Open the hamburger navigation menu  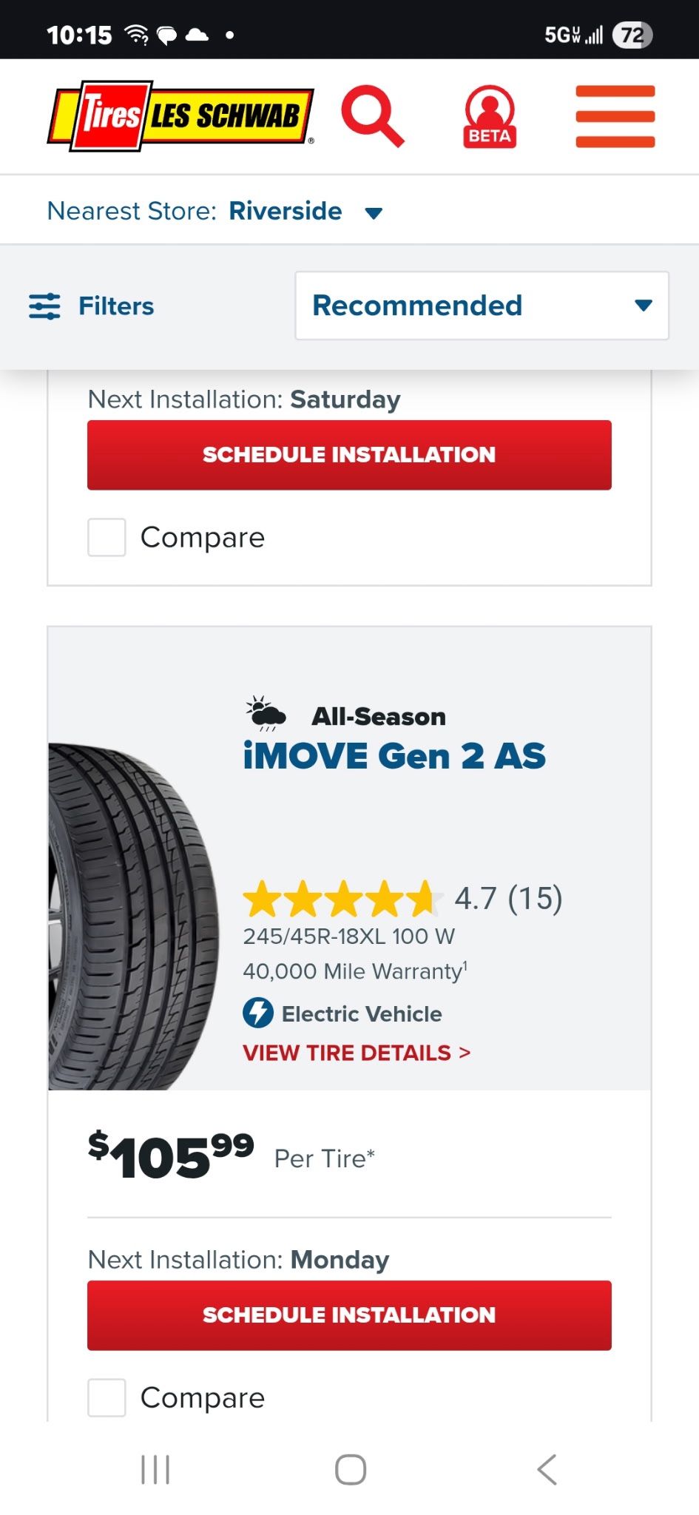(615, 116)
